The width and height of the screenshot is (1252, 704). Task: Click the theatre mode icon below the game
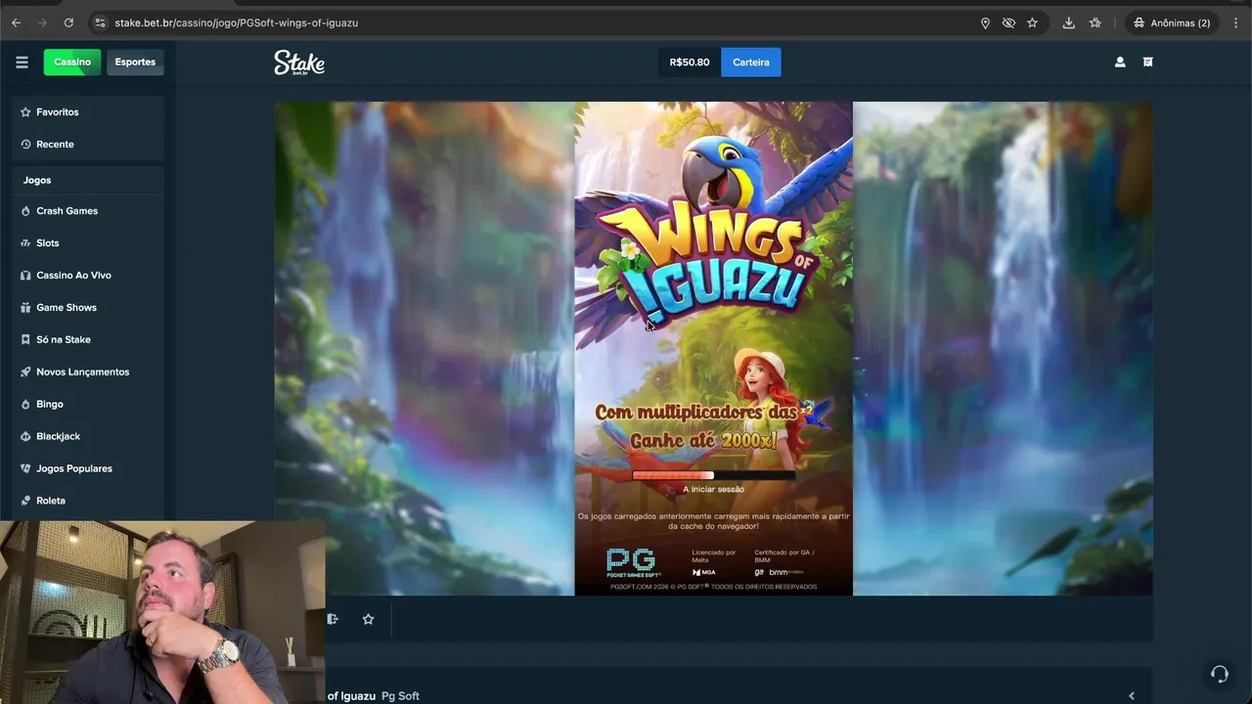tap(333, 619)
